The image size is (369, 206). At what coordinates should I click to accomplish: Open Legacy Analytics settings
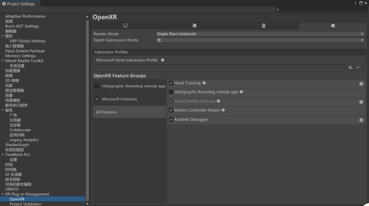[24, 140]
